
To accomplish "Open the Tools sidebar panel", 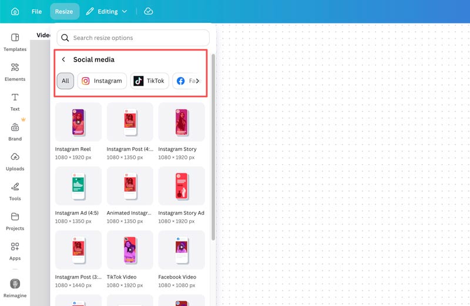I will [x=15, y=192].
